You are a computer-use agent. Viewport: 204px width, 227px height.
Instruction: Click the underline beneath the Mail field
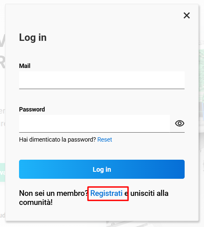tap(102, 89)
